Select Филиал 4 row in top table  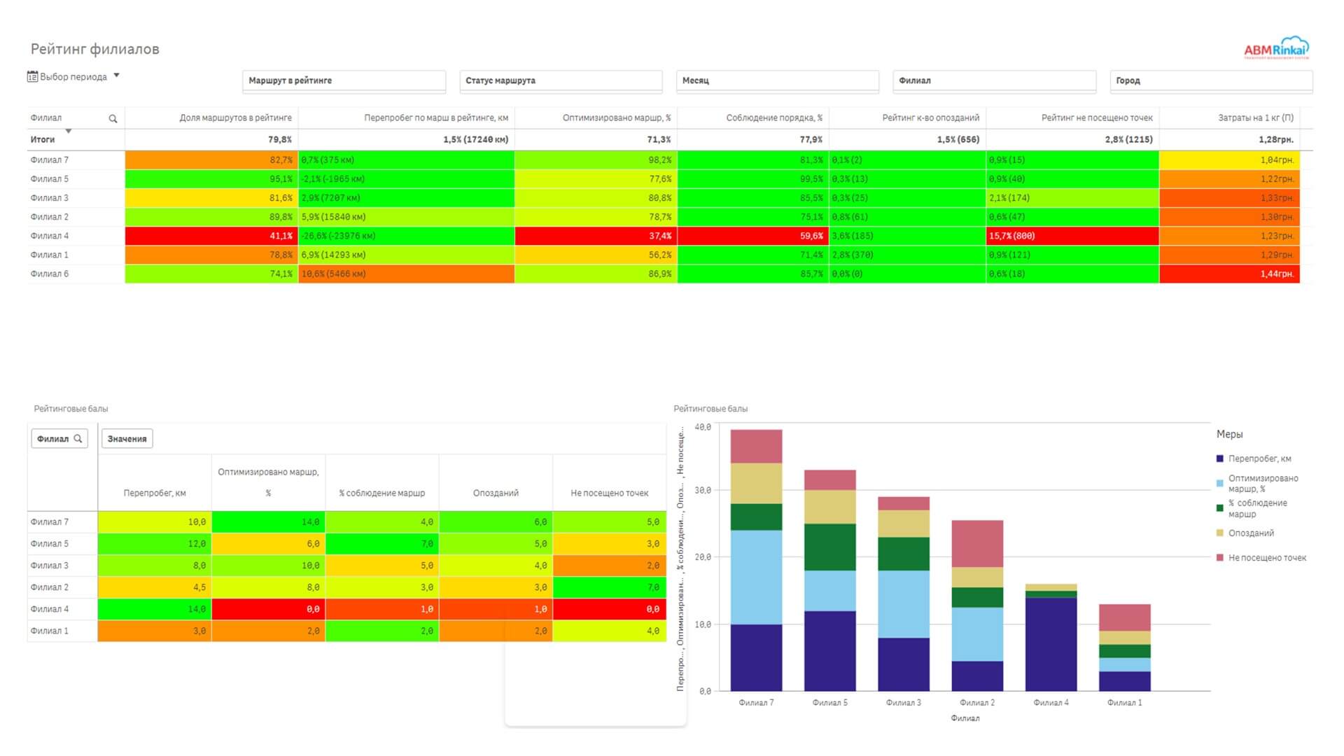[x=664, y=236]
